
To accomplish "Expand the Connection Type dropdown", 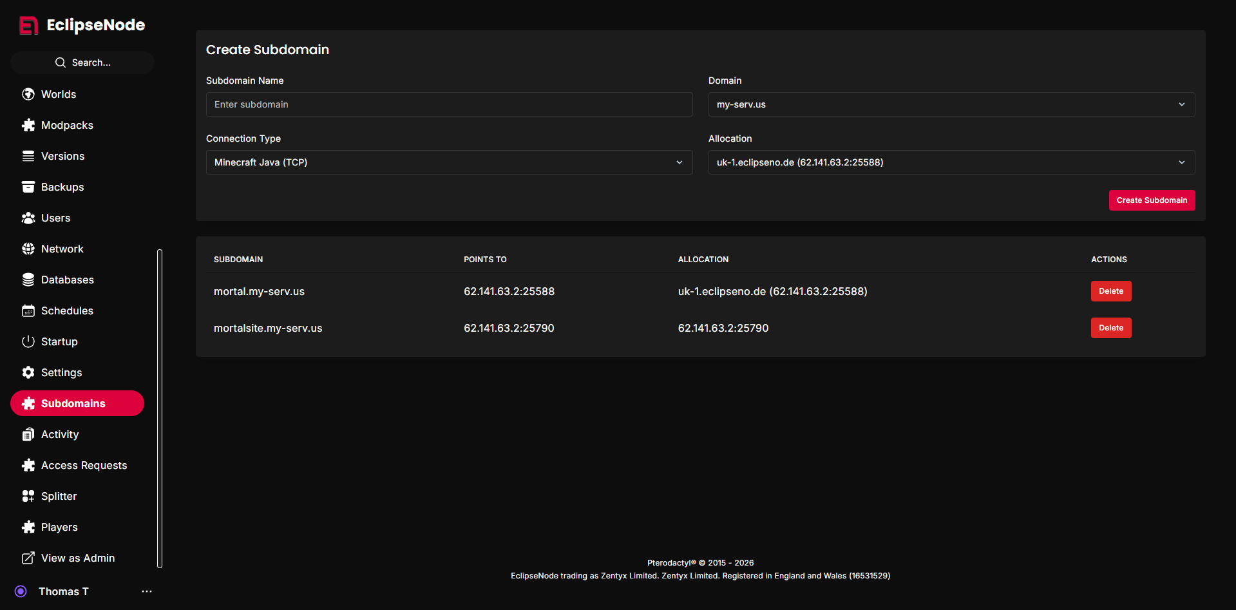I will (x=449, y=162).
